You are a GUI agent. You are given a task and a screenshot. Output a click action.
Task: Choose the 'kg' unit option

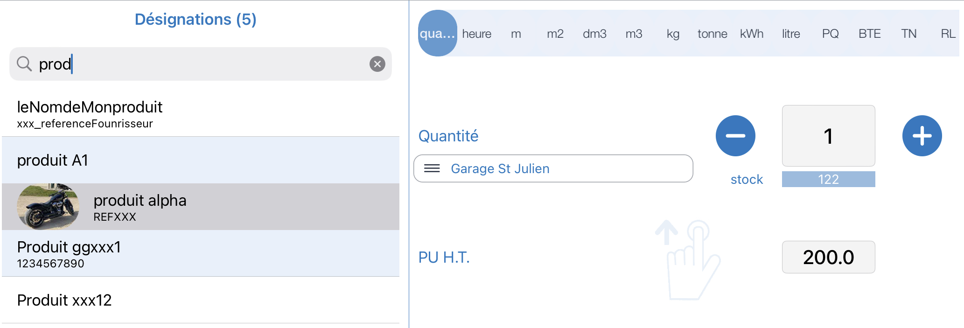(x=673, y=34)
